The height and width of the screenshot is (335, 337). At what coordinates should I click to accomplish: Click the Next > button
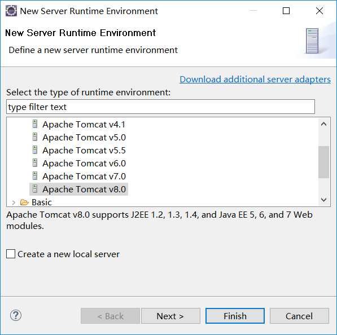pyautogui.click(x=170, y=316)
